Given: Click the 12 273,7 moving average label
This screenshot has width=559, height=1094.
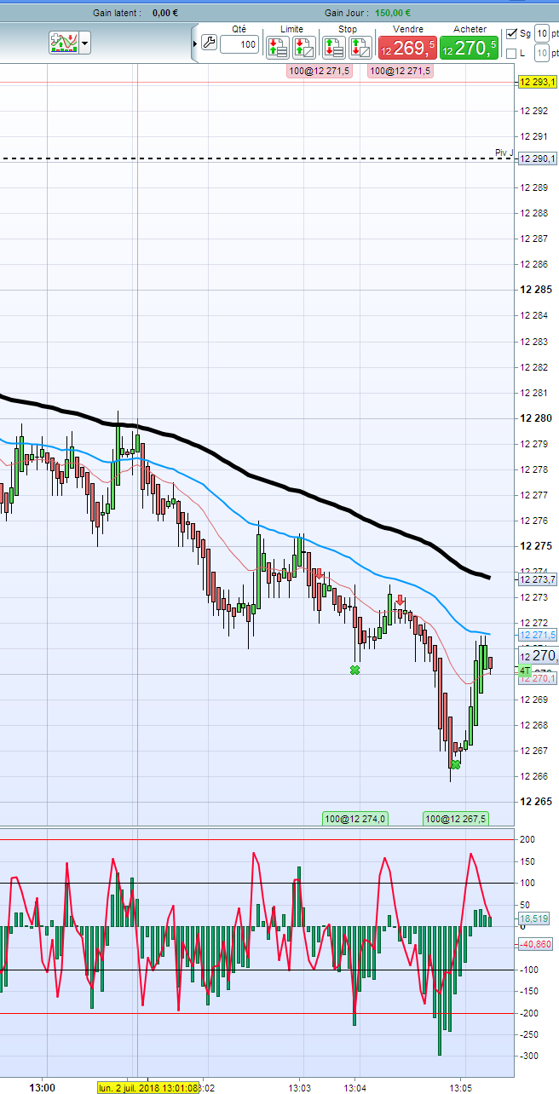Looking at the screenshot, I should coord(537,579).
